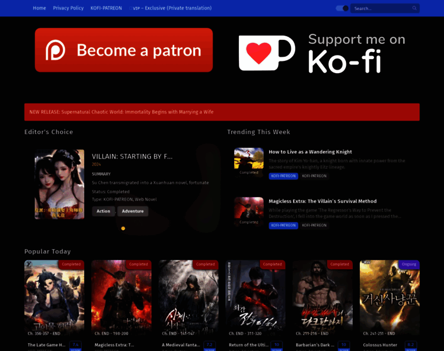Click Colossus Hunter title text

tap(380, 345)
